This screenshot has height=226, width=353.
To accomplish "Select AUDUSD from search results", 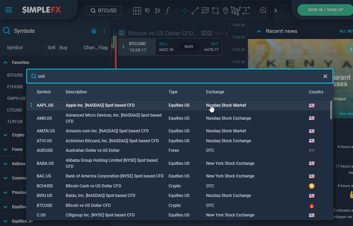I will point(45,150).
